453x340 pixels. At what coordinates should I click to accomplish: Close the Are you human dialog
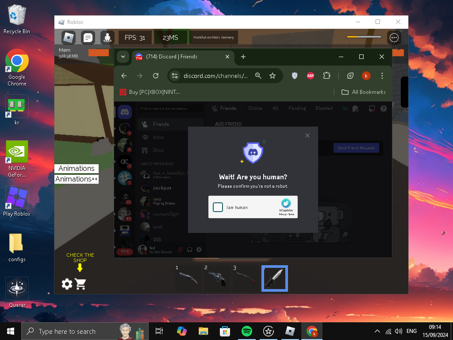point(307,135)
